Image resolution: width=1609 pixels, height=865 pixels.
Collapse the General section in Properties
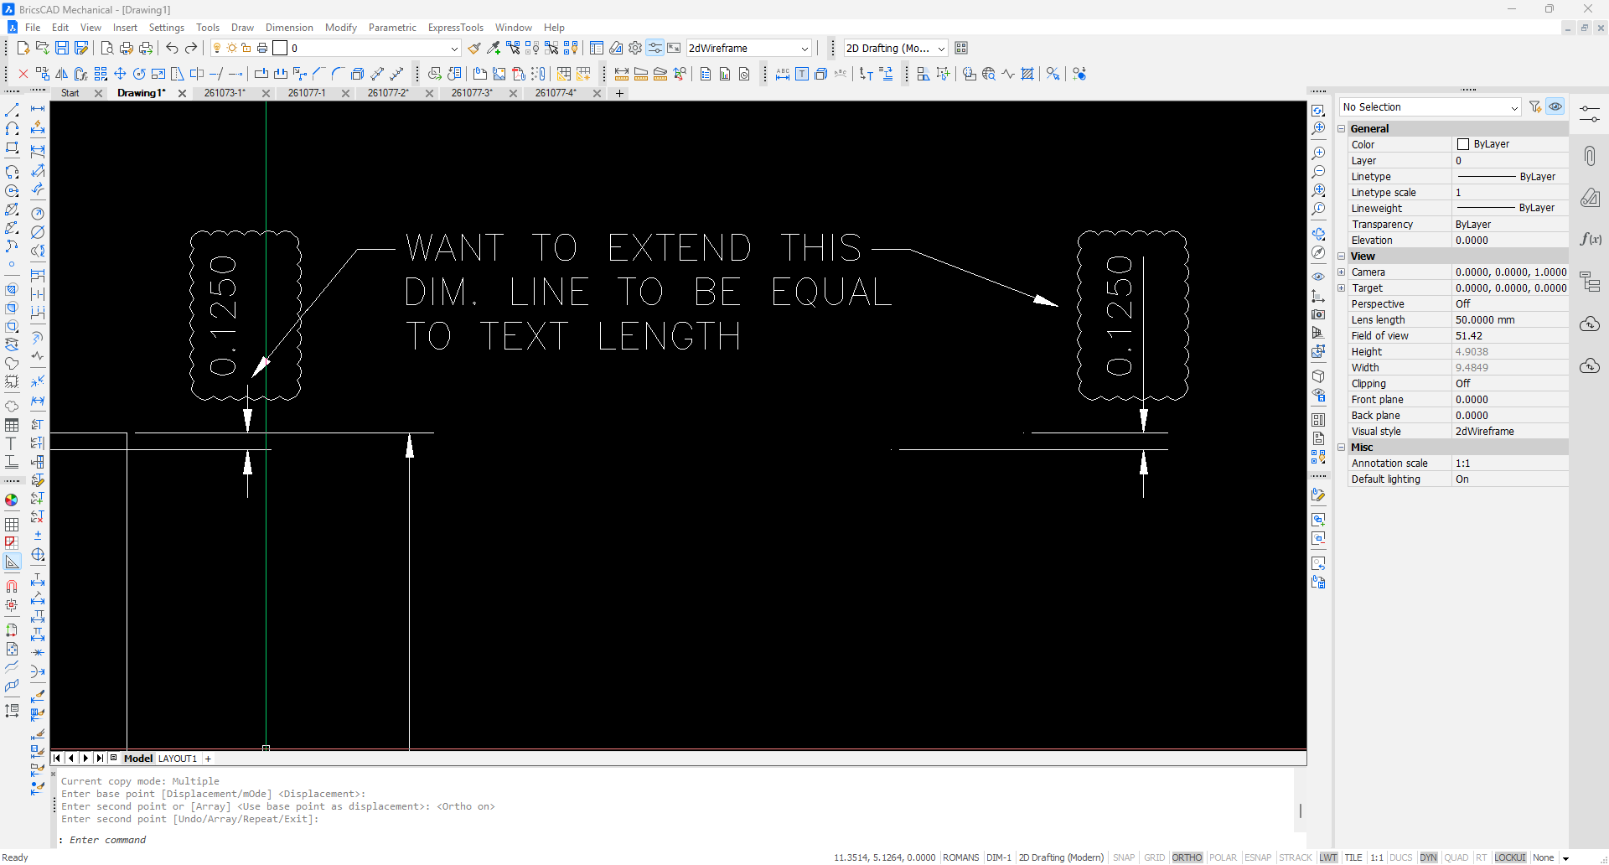1342,128
